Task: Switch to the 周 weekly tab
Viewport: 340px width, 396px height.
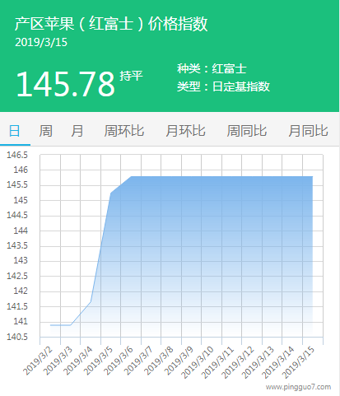Action: point(45,131)
